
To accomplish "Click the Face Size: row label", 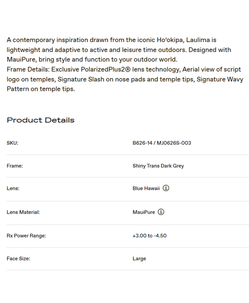I will pyautogui.click(x=18, y=258).
